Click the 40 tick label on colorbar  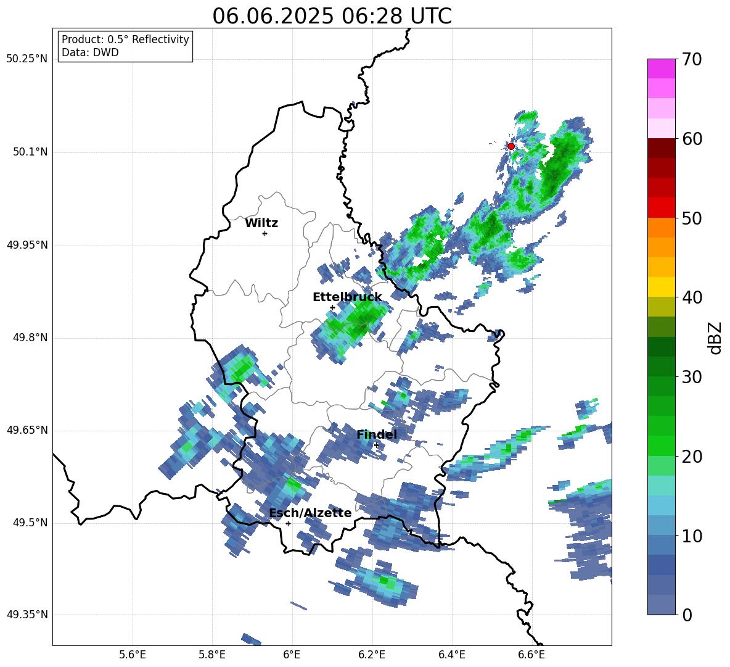[x=691, y=297]
